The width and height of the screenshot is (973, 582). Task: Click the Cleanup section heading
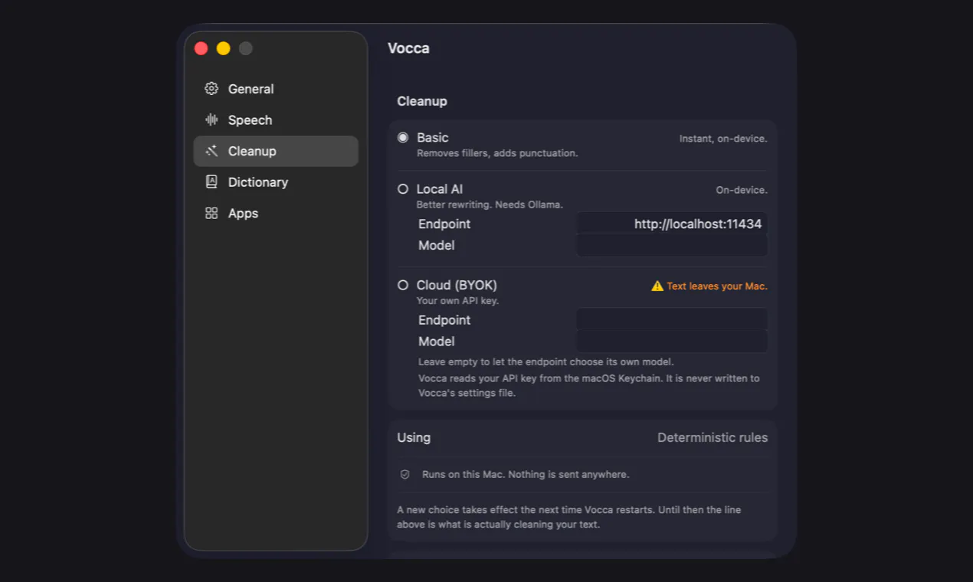point(422,101)
